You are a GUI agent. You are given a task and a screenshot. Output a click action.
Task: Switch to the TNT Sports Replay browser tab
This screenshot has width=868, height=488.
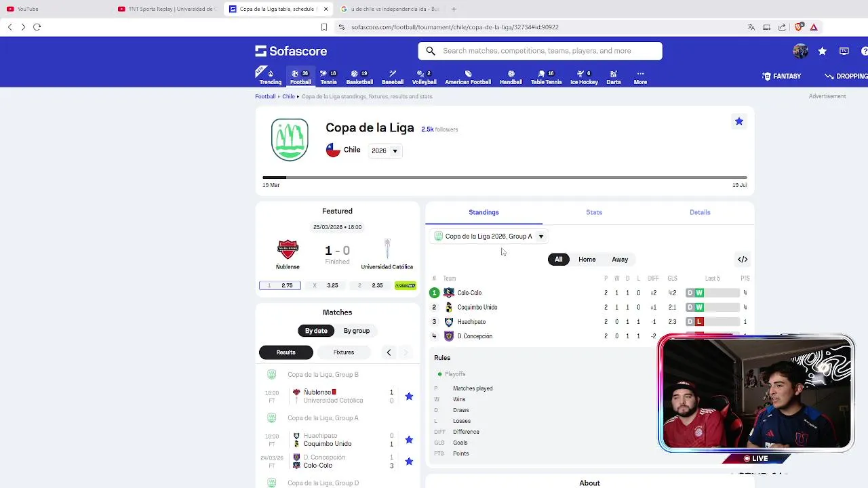tap(166, 9)
